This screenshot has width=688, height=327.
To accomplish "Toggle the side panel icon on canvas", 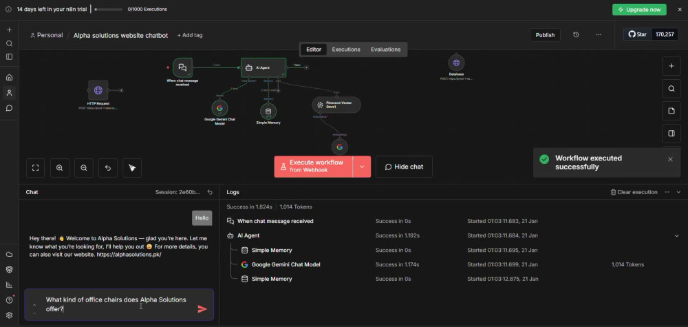I will pos(671,134).
